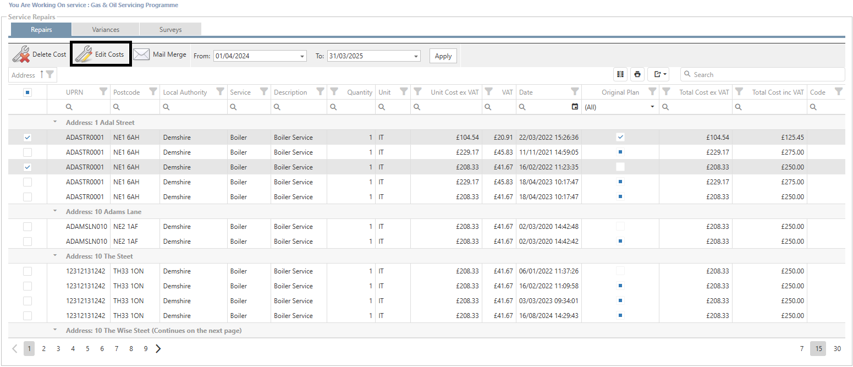Viewport: 853px width, 367px height.
Task: Click the Postcode column filter icon
Action: [x=153, y=92]
